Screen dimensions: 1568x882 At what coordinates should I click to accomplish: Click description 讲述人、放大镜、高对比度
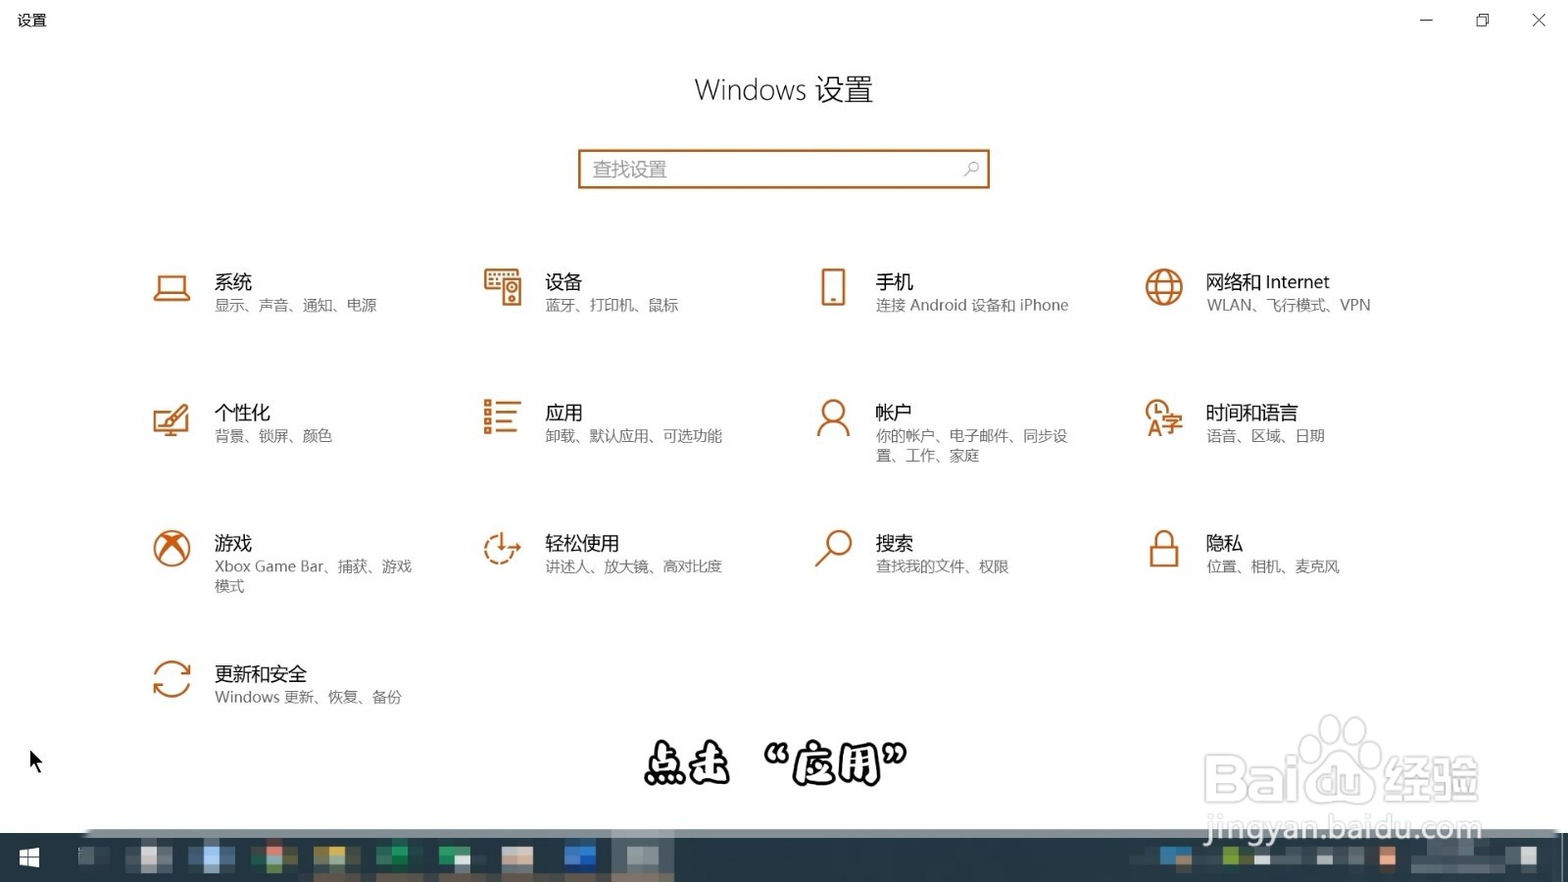634,566
